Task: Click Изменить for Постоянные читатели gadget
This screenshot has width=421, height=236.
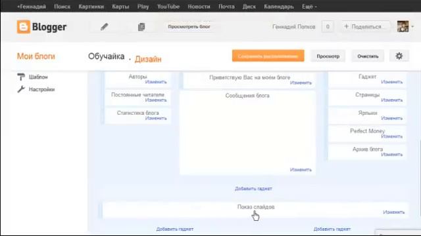Action: [x=156, y=100]
